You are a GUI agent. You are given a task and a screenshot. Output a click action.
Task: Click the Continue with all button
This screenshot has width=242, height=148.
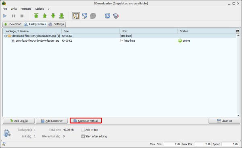tap(86, 121)
